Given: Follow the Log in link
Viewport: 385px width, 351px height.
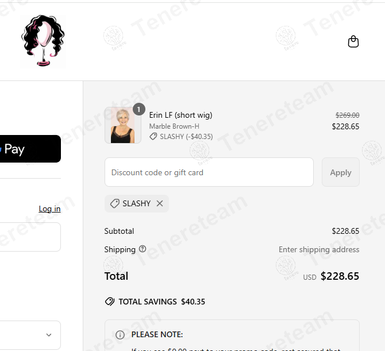Looking at the screenshot, I should coord(49,209).
